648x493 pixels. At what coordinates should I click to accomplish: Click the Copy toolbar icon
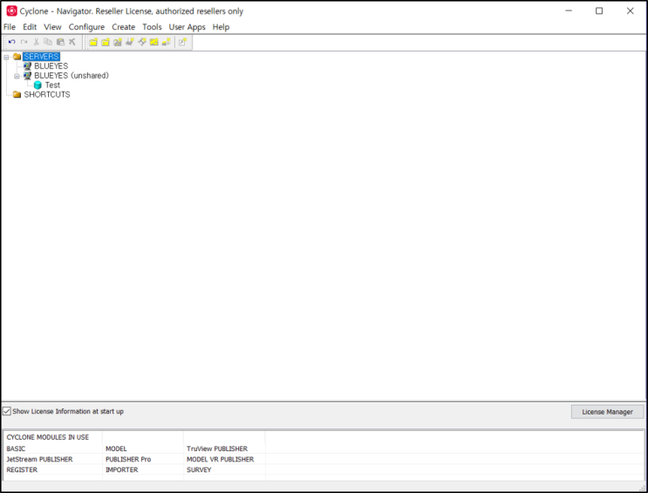(48, 42)
